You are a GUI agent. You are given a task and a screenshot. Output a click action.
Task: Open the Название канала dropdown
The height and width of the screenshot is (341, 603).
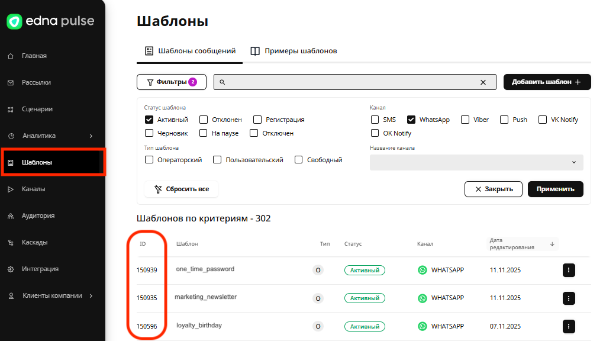click(x=476, y=162)
